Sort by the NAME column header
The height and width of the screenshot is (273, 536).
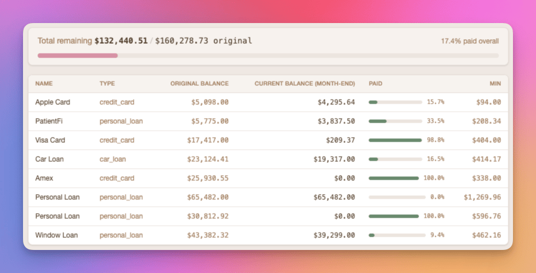(x=44, y=84)
